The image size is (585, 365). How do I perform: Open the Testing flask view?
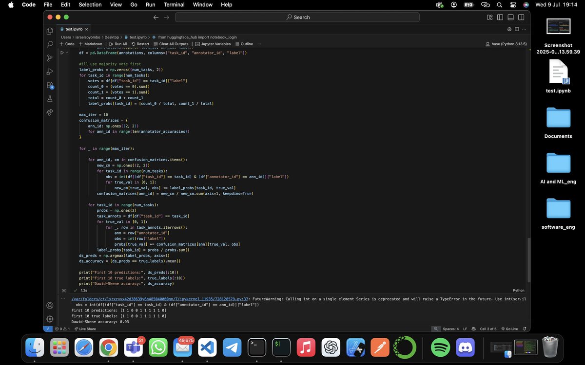pyautogui.click(x=50, y=99)
